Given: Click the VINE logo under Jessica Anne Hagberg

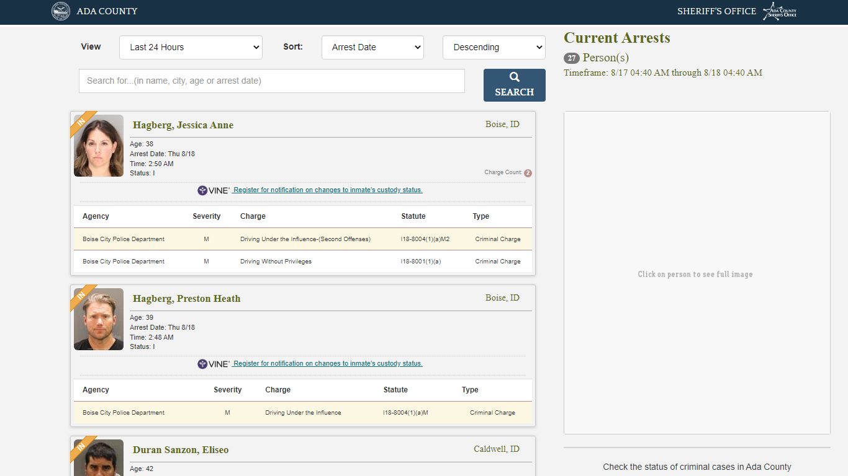Looking at the screenshot, I should click(x=214, y=190).
